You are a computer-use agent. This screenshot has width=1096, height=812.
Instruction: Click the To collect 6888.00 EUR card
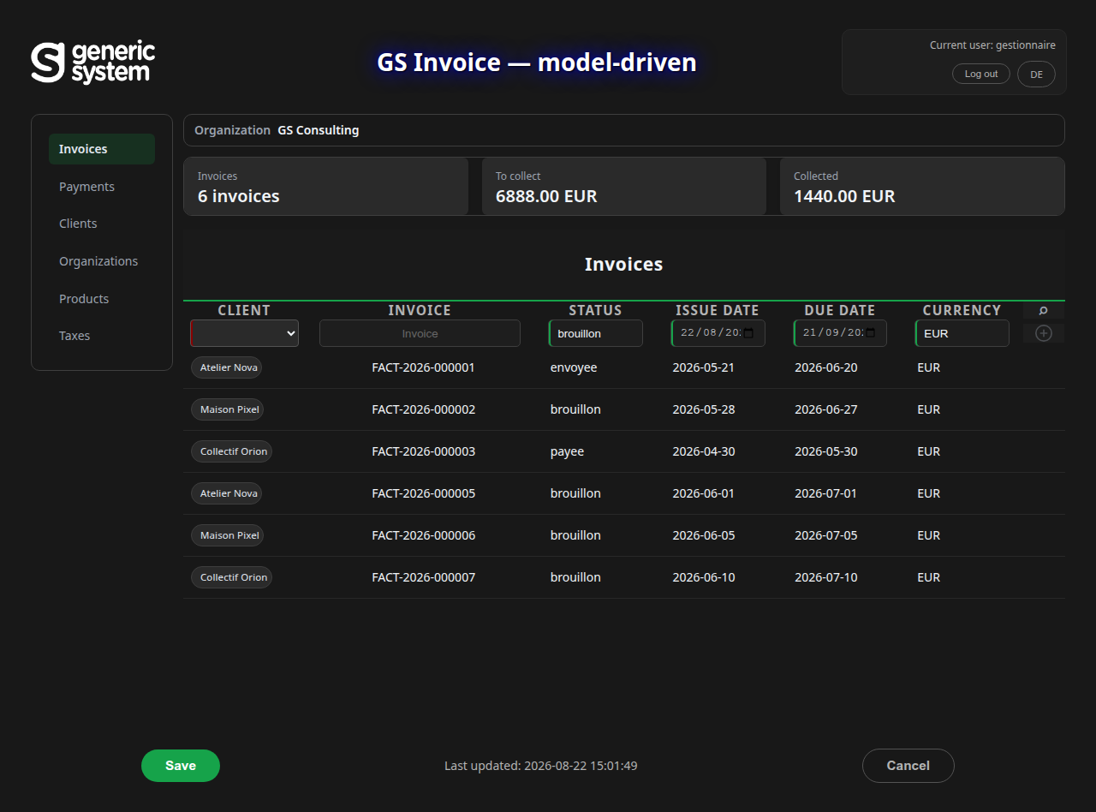(624, 186)
